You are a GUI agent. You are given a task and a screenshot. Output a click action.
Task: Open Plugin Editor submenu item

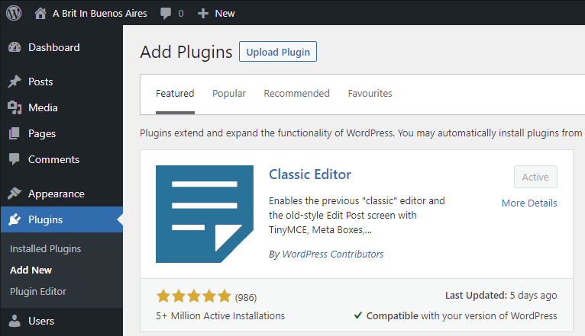[38, 291]
